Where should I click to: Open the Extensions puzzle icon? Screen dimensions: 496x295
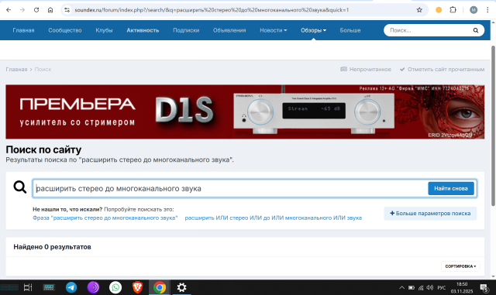tap(453, 10)
